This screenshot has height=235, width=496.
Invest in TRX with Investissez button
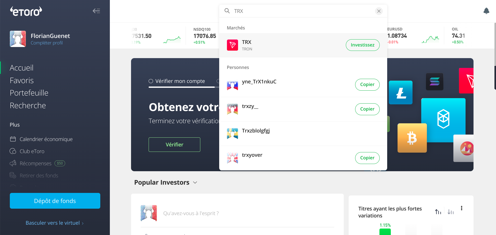(363, 45)
